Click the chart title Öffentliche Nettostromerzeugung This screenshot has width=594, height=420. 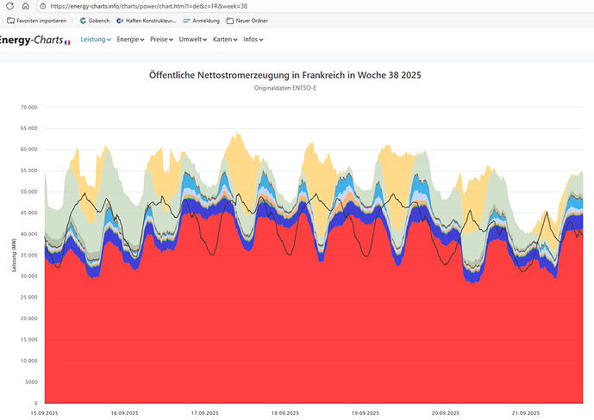(x=284, y=75)
